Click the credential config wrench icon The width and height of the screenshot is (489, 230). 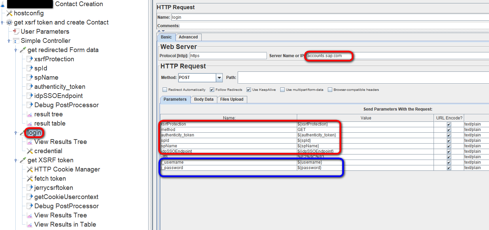pos(30,151)
